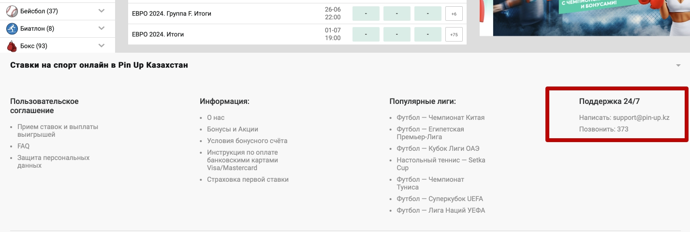Click the baseball icon next to Бейсбол
Screen dimensions: 690x232
point(12,11)
